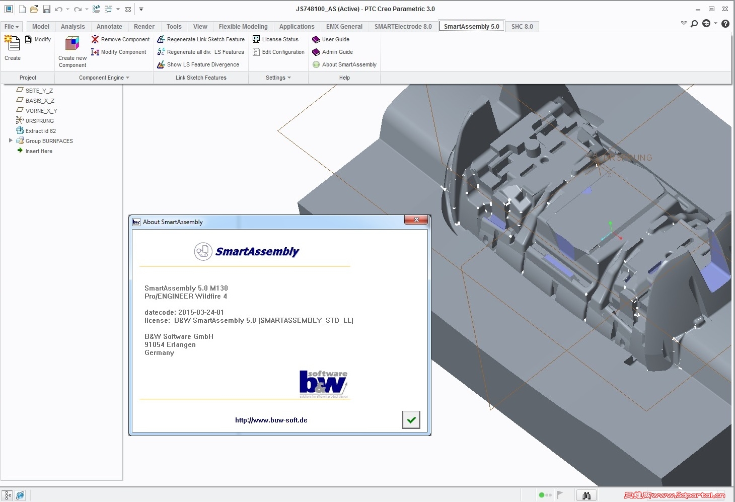Open the Settings dropdown in the ribbon

(277, 78)
